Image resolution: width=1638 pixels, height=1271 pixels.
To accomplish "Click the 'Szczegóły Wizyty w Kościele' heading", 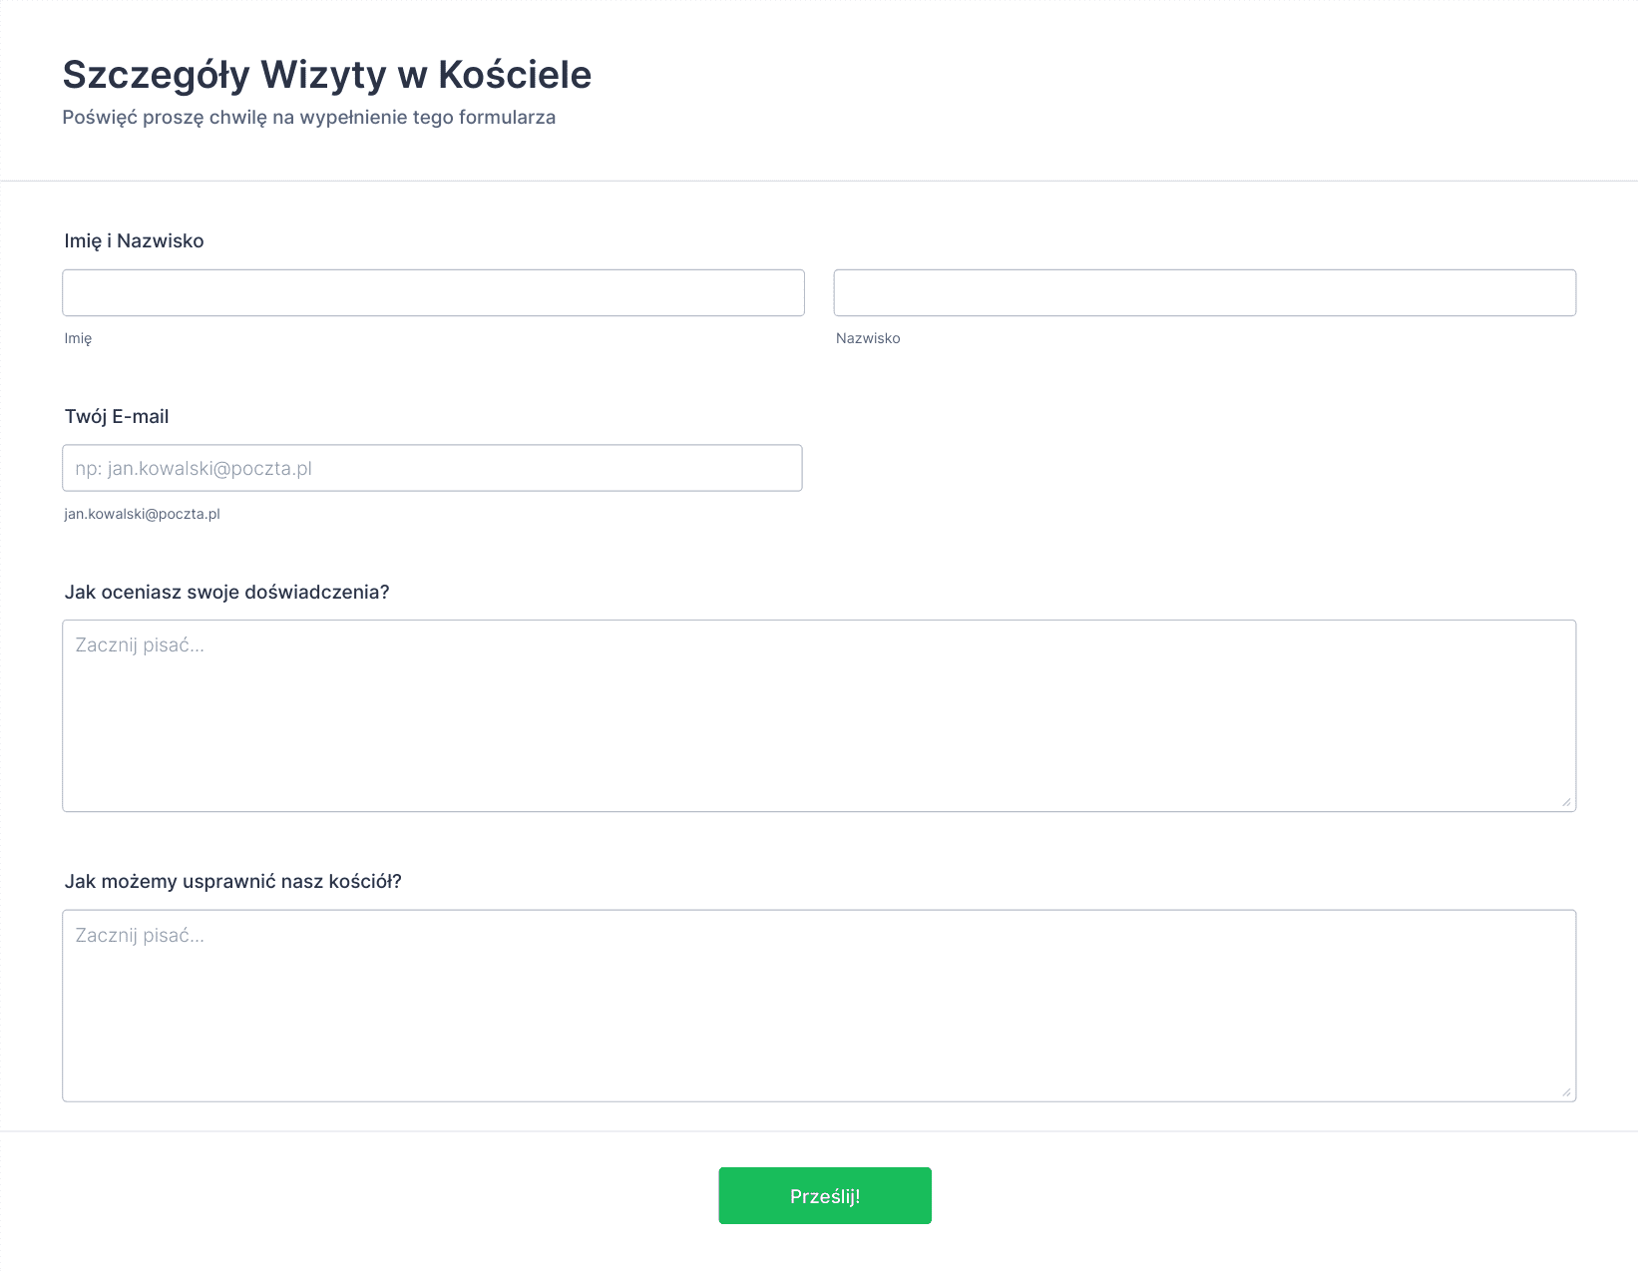I will click(x=327, y=75).
